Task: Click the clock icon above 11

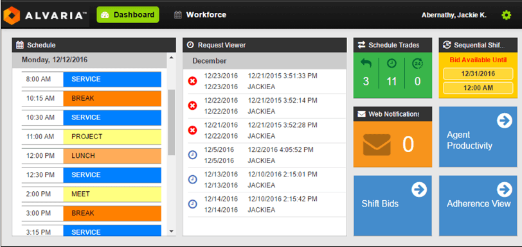Action: point(392,63)
